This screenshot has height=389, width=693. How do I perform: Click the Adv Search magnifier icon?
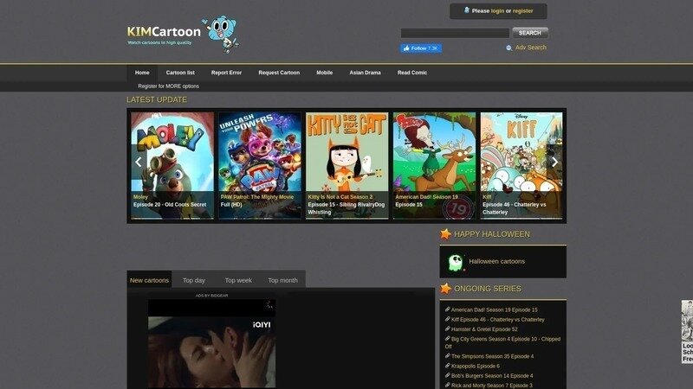(508, 48)
